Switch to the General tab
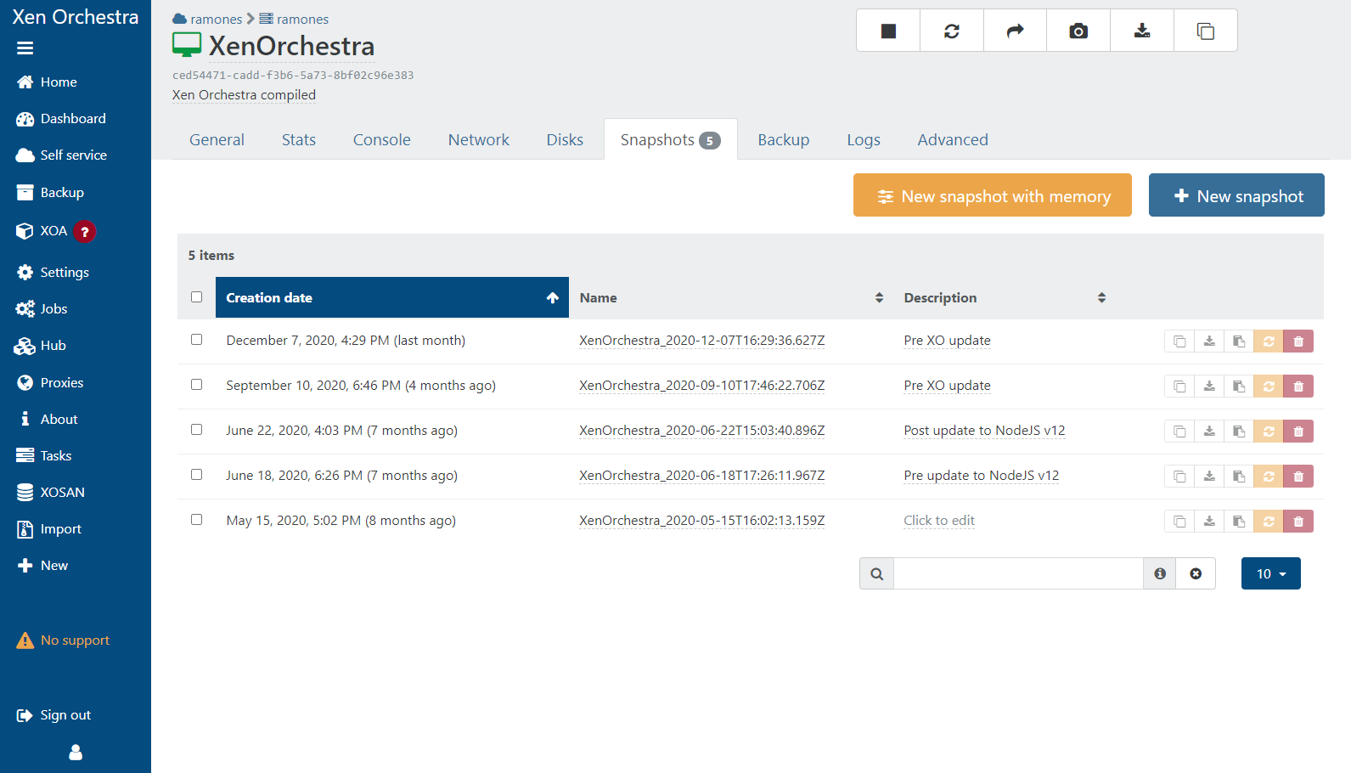Screen dimensions: 1351x773 [217, 139]
